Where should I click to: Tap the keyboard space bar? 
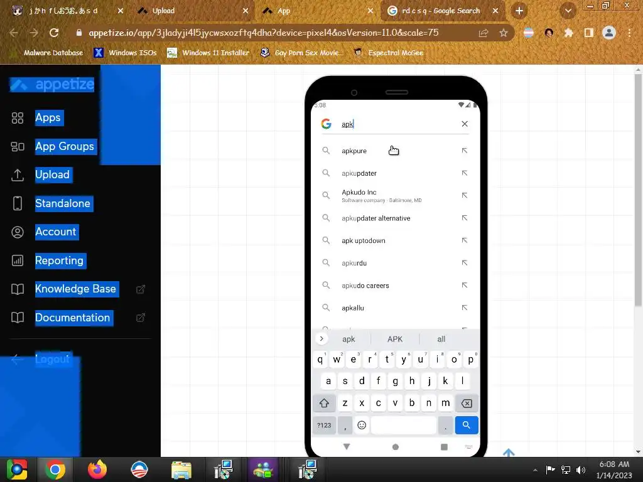[404, 426]
